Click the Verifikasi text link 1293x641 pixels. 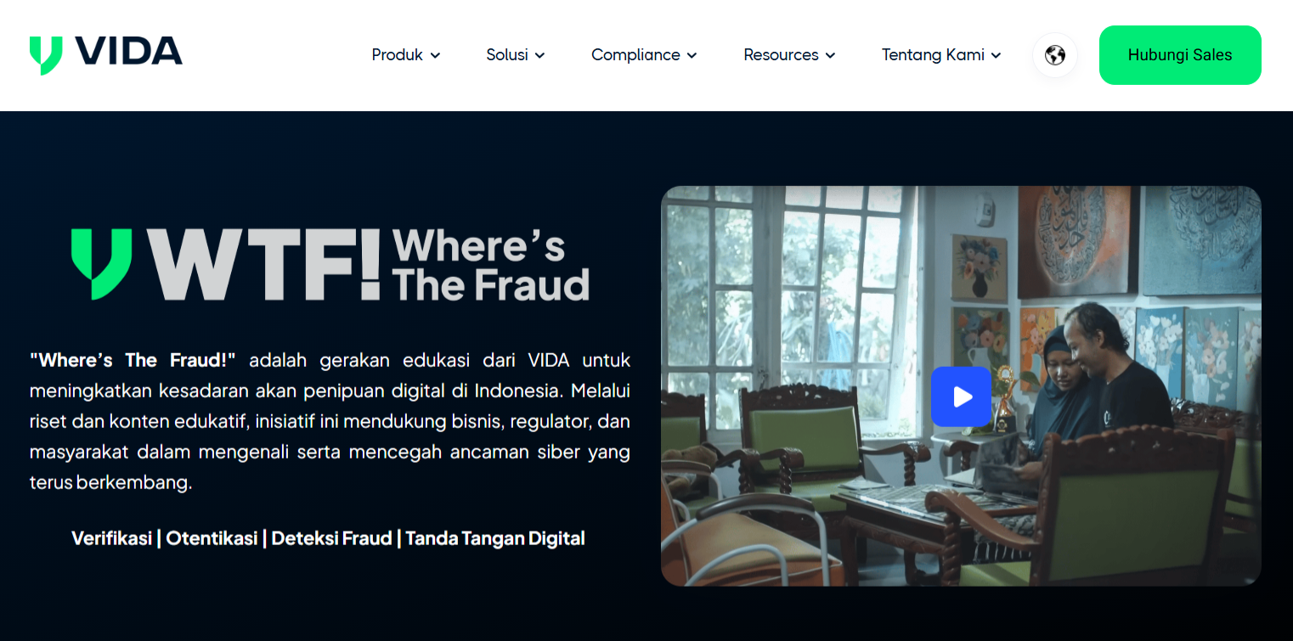tap(111, 538)
